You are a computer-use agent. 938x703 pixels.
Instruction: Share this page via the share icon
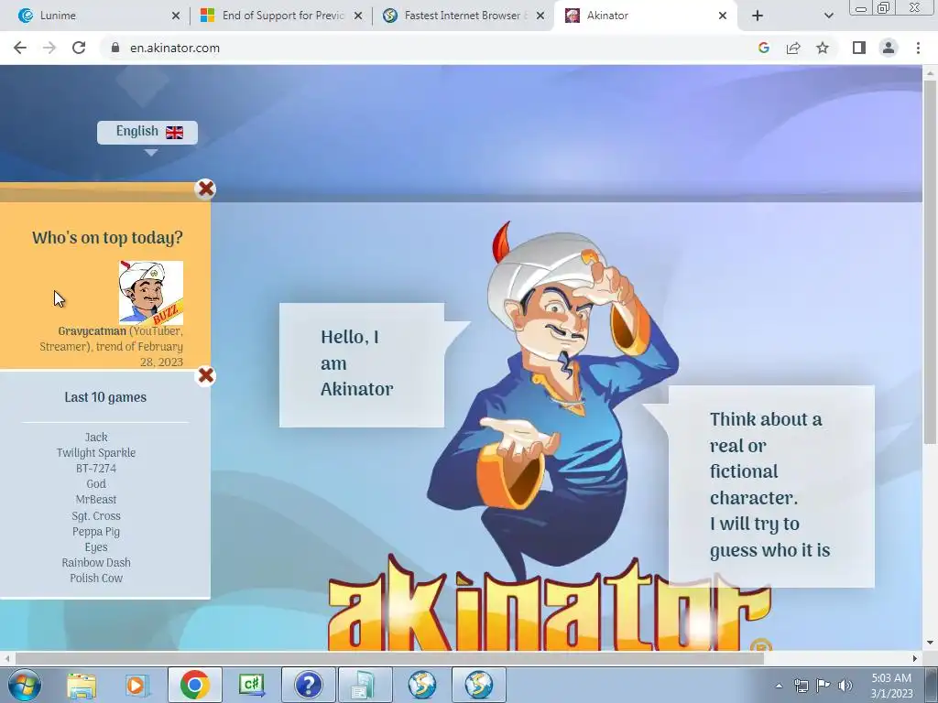point(793,48)
